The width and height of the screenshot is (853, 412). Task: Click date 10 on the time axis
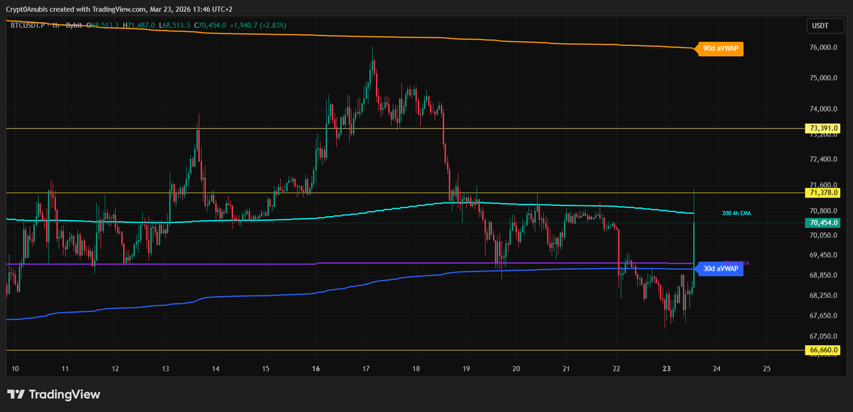click(x=15, y=369)
